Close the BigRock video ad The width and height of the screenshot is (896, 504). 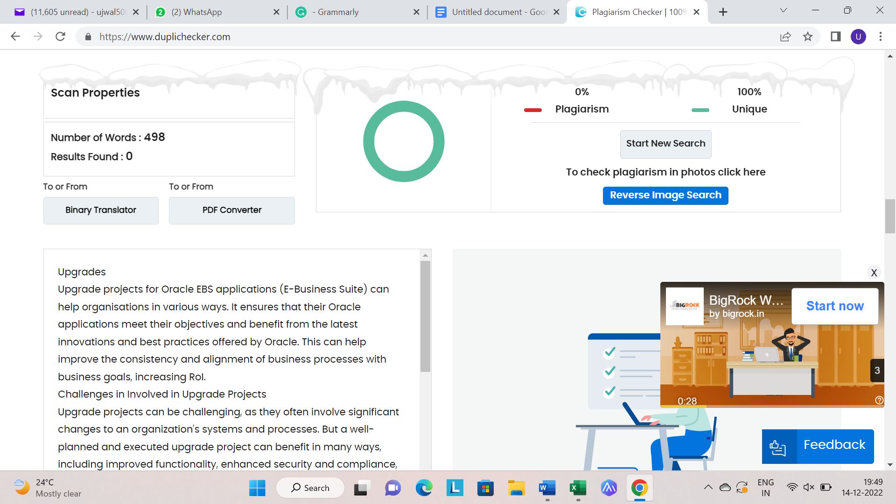(874, 273)
